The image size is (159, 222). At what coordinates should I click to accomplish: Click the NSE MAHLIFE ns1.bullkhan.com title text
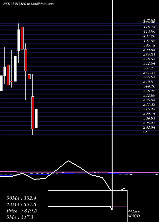(x=28, y=4)
